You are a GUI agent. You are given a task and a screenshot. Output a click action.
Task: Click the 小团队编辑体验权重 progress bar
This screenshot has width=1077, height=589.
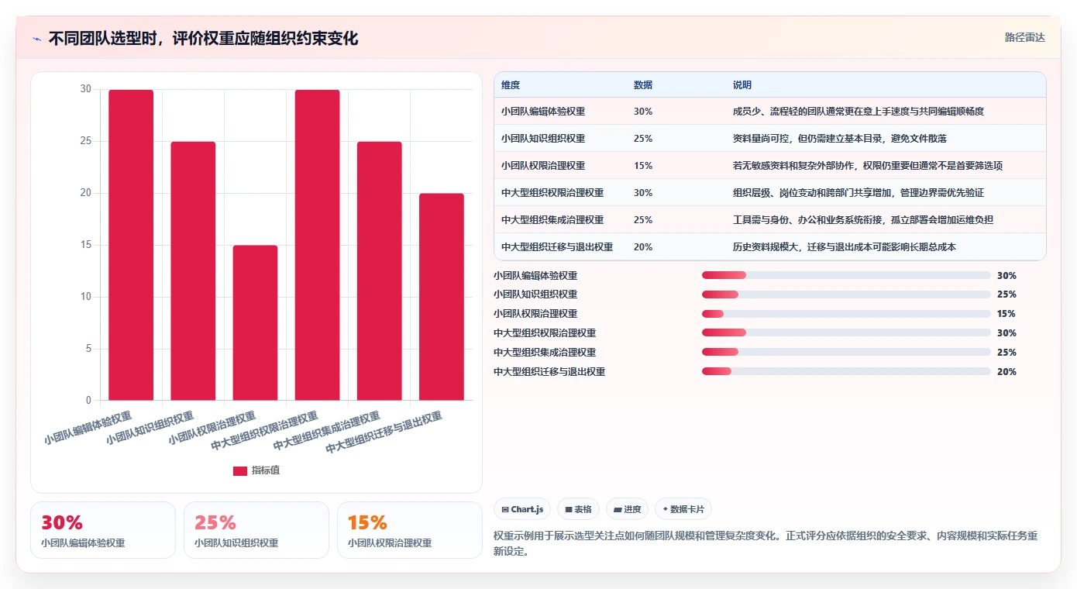click(846, 275)
